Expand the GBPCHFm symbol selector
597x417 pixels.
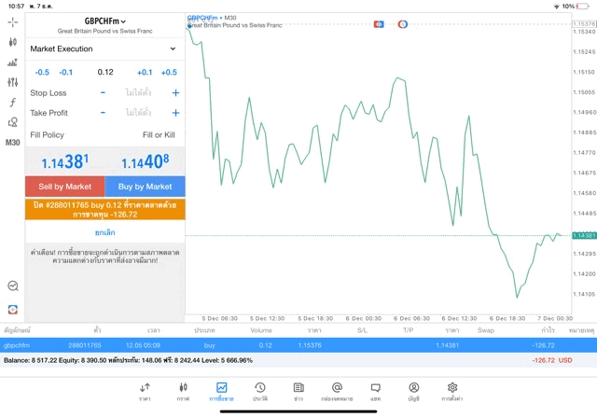[x=105, y=21]
